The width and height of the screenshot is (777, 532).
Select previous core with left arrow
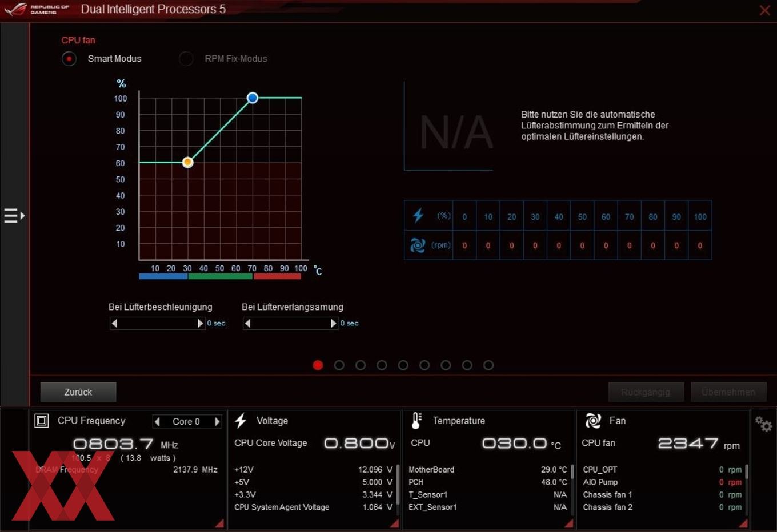coord(157,422)
